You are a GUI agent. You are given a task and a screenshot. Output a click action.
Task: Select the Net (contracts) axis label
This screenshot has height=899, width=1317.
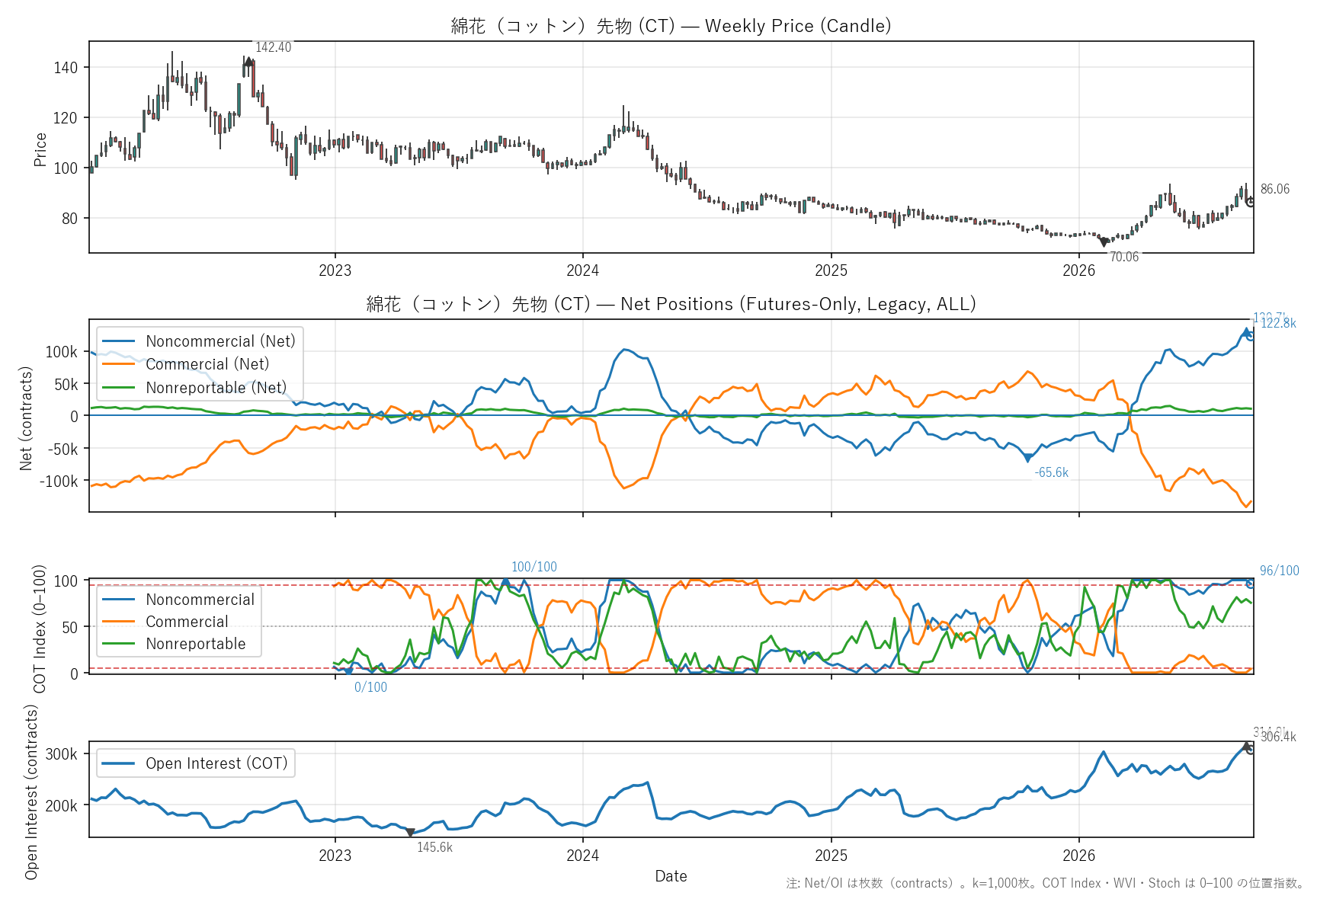tap(26, 418)
